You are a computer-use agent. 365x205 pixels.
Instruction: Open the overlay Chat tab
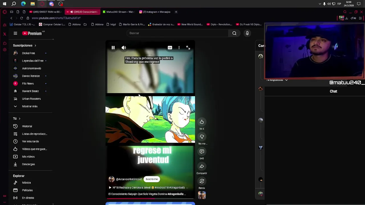tap(333, 91)
